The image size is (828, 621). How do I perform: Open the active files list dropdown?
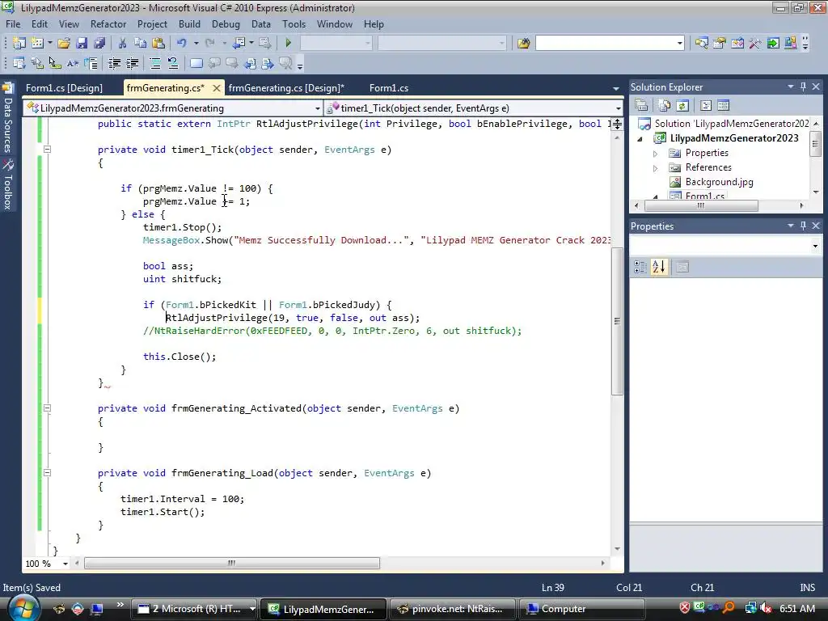615,88
